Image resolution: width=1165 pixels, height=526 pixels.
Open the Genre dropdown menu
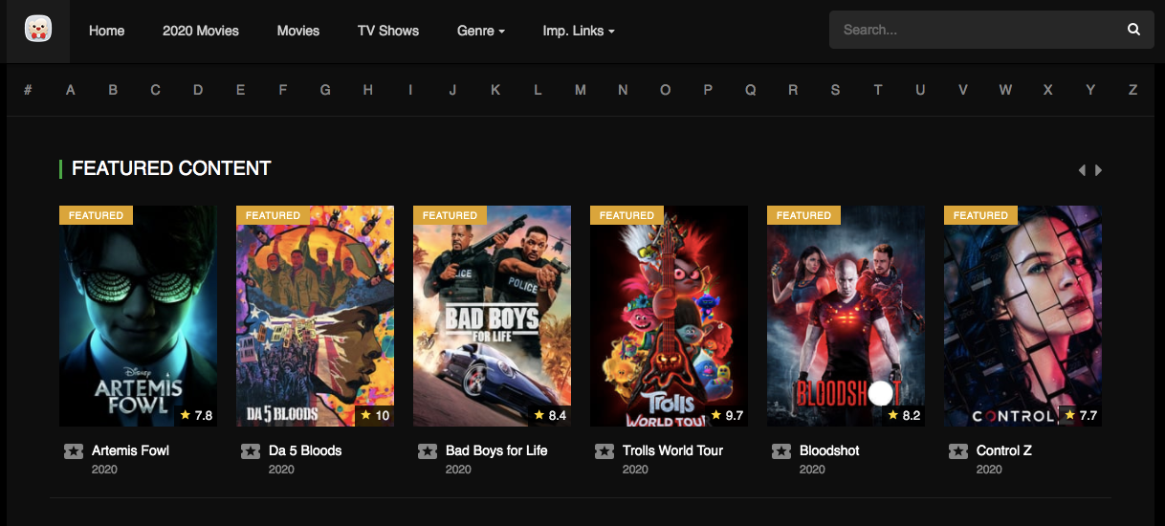pyautogui.click(x=481, y=31)
